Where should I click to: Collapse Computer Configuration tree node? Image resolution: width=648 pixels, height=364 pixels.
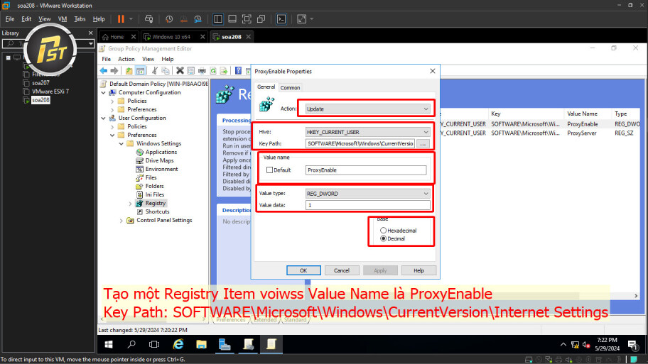tap(103, 92)
